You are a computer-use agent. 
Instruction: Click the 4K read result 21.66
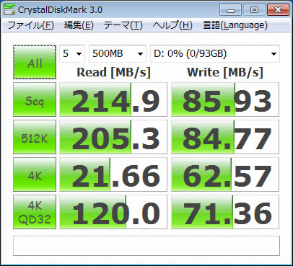click(x=113, y=174)
